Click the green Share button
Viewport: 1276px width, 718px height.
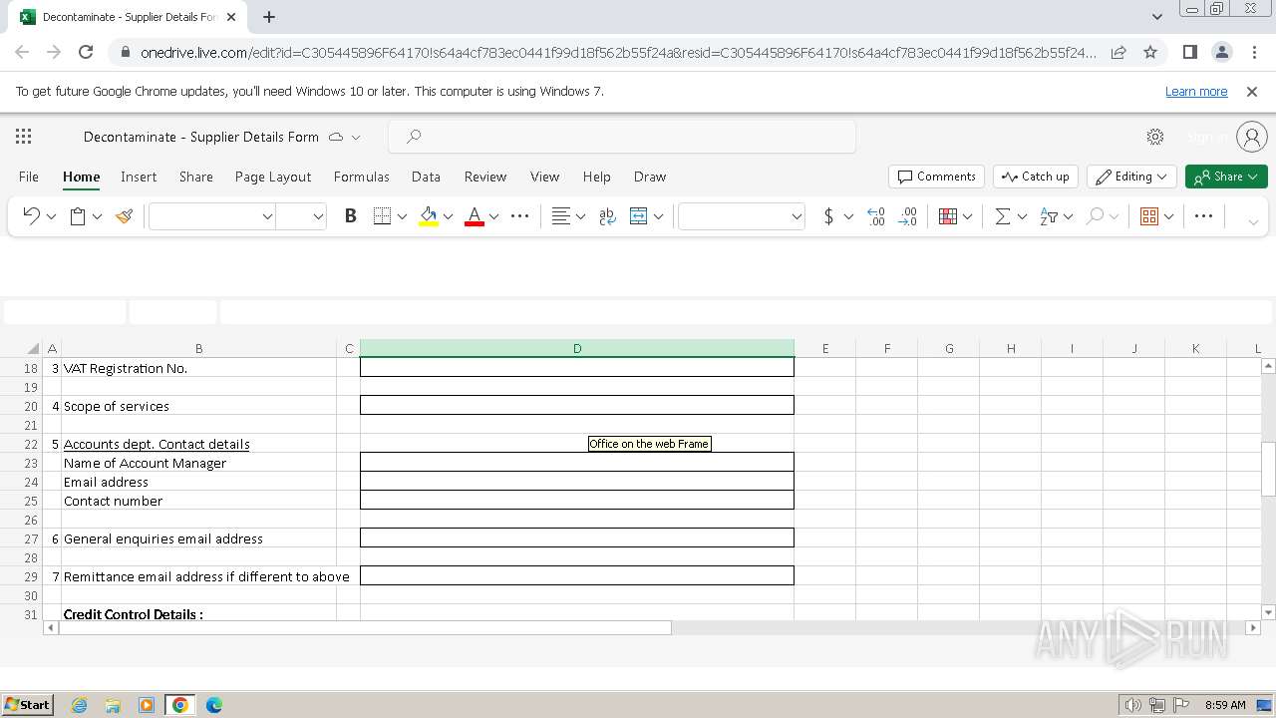[x=1226, y=177]
